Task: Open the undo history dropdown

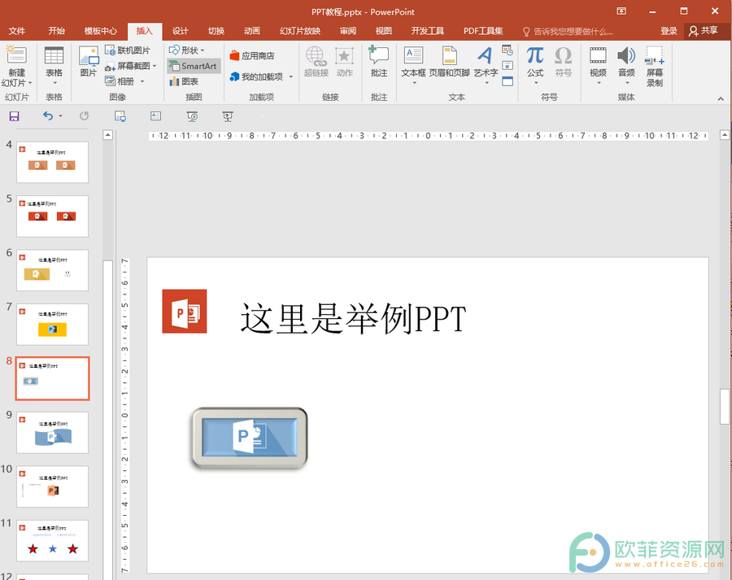Action: (61, 116)
